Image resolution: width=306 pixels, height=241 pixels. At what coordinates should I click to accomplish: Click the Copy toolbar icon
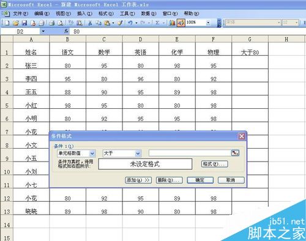coord(99,23)
